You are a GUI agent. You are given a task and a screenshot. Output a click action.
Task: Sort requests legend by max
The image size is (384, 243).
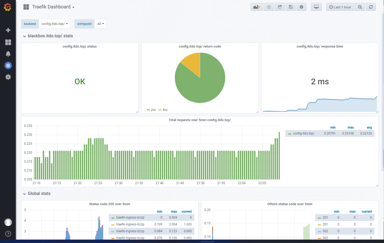(x=351, y=127)
